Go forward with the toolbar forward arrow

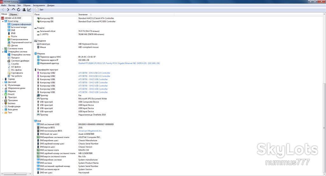tap(8, 10)
